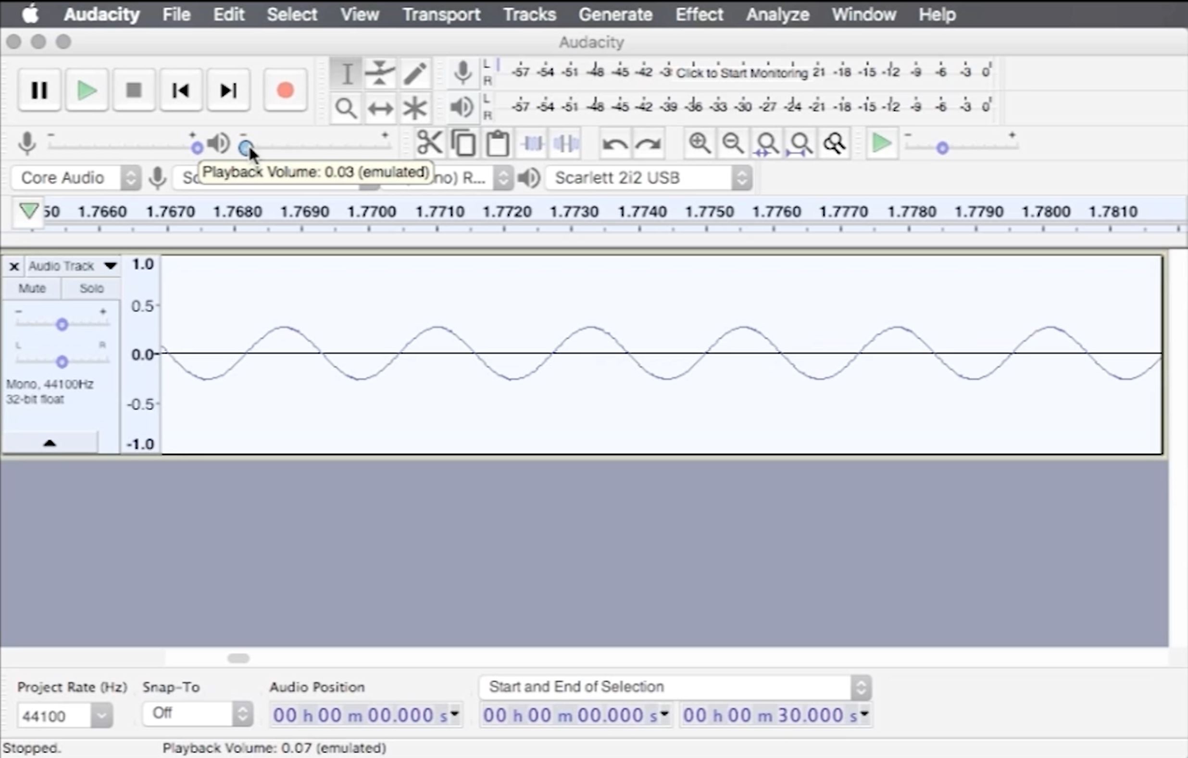Choose the Time Shift tool
This screenshot has height=758, width=1188.
coord(379,108)
